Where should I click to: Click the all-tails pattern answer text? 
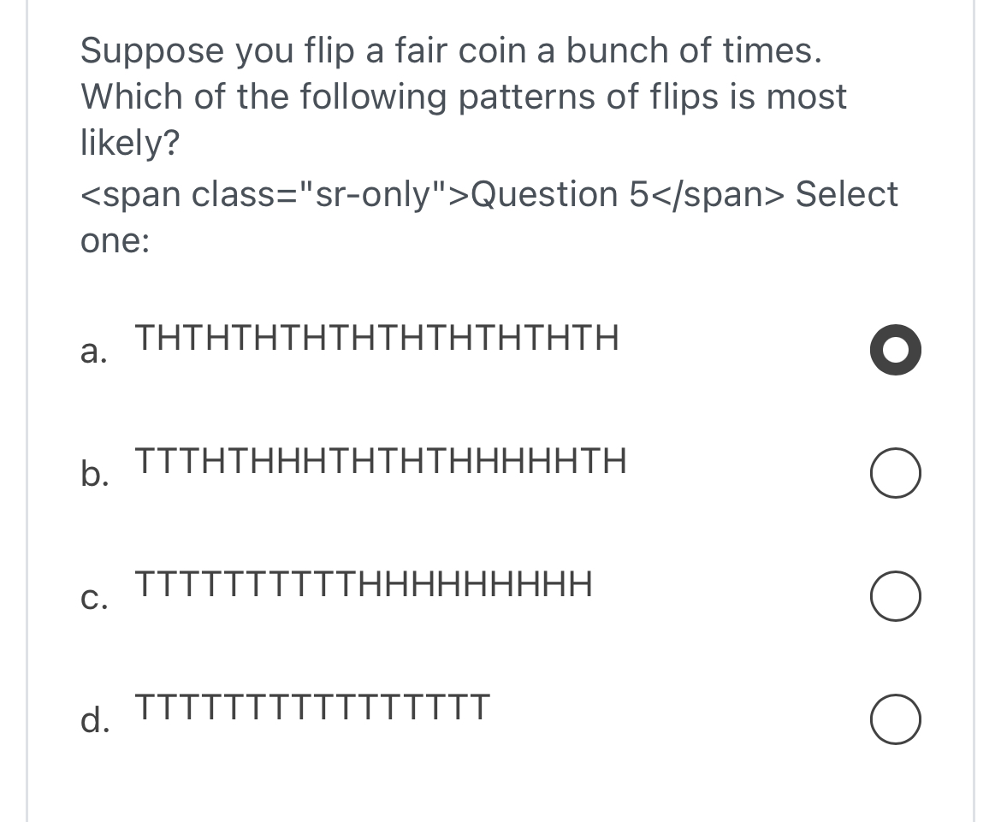tap(312, 707)
